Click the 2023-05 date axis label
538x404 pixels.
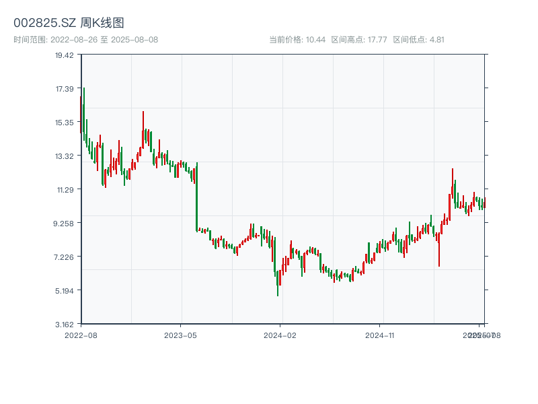pyautogui.click(x=180, y=335)
